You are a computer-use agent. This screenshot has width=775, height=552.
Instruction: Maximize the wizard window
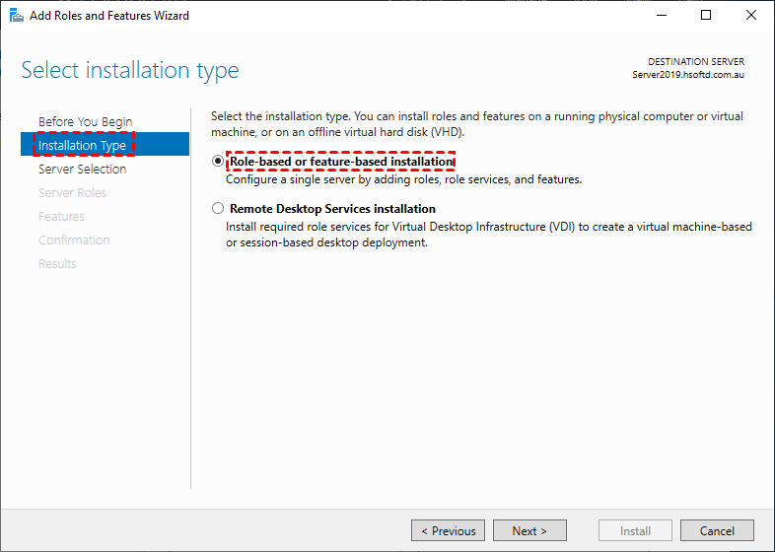click(706, 16)
